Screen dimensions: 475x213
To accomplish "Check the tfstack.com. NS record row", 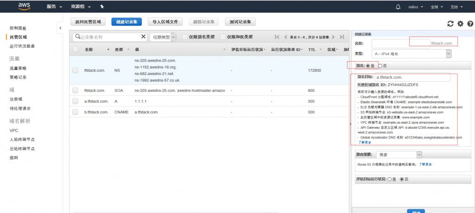I will [76, 70].
